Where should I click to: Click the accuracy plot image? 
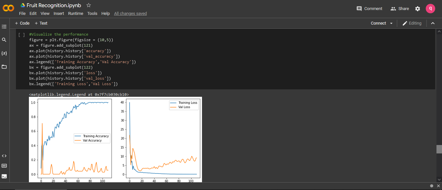(x=74, y=139)
